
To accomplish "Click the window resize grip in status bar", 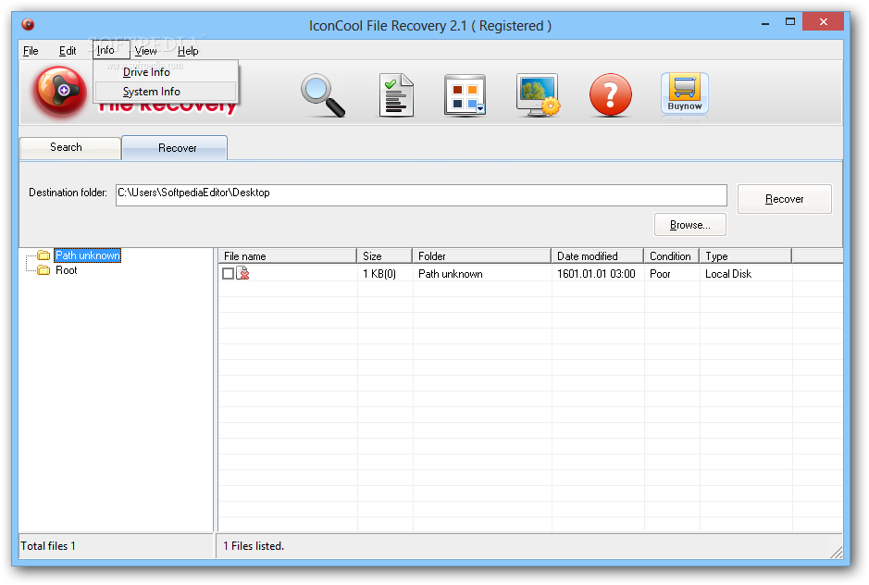I will 837,552.
